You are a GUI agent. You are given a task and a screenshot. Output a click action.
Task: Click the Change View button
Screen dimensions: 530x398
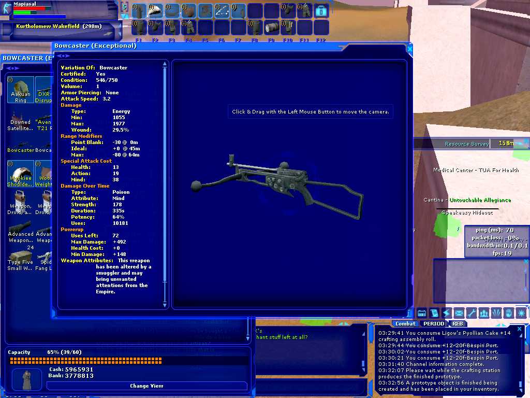[x=146, y=386]
